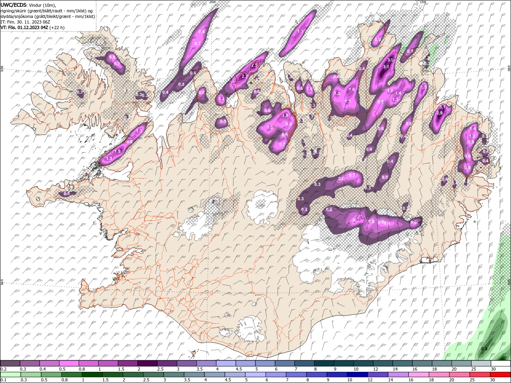Click the 1 darkest green swatch in lower legend

92,375
